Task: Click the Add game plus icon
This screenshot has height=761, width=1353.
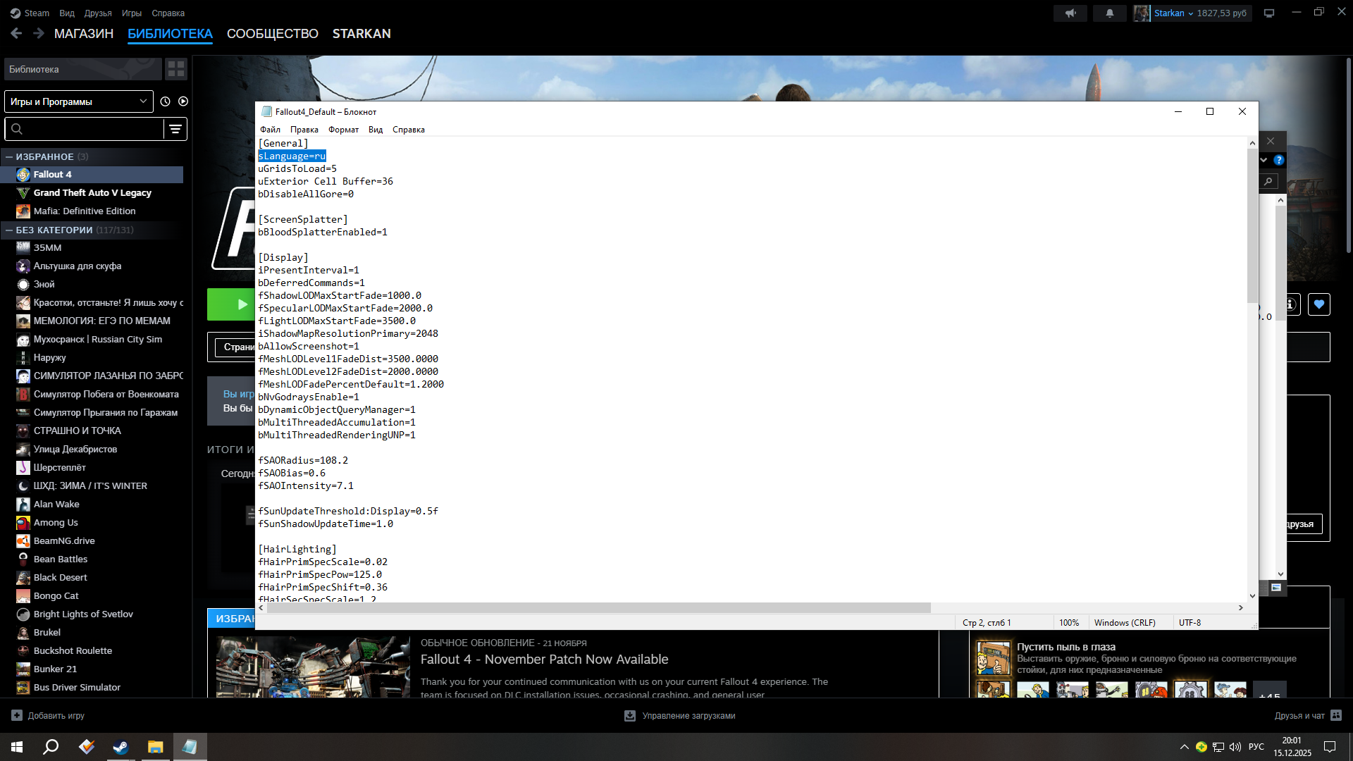Action: tap(17, 715)
